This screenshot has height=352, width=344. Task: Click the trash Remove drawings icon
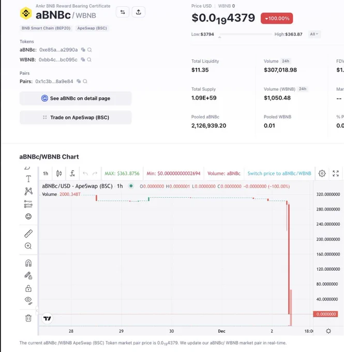click(x=28, y=318)
